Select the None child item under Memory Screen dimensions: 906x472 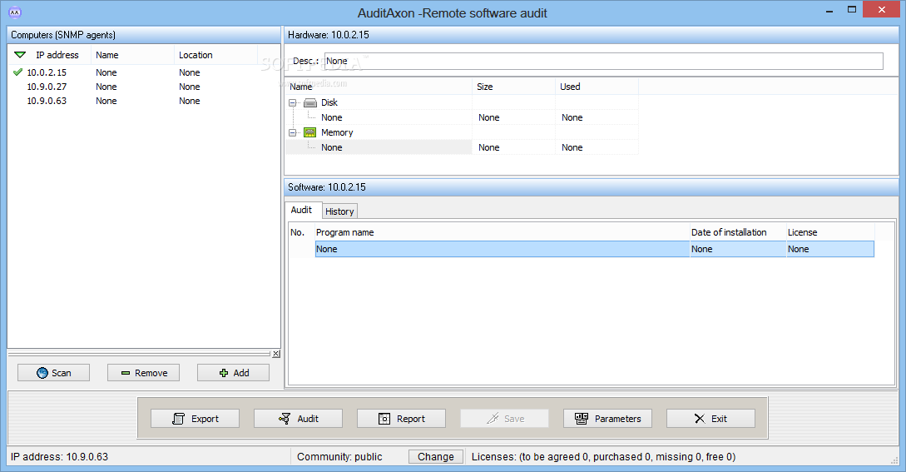point(332,147)
